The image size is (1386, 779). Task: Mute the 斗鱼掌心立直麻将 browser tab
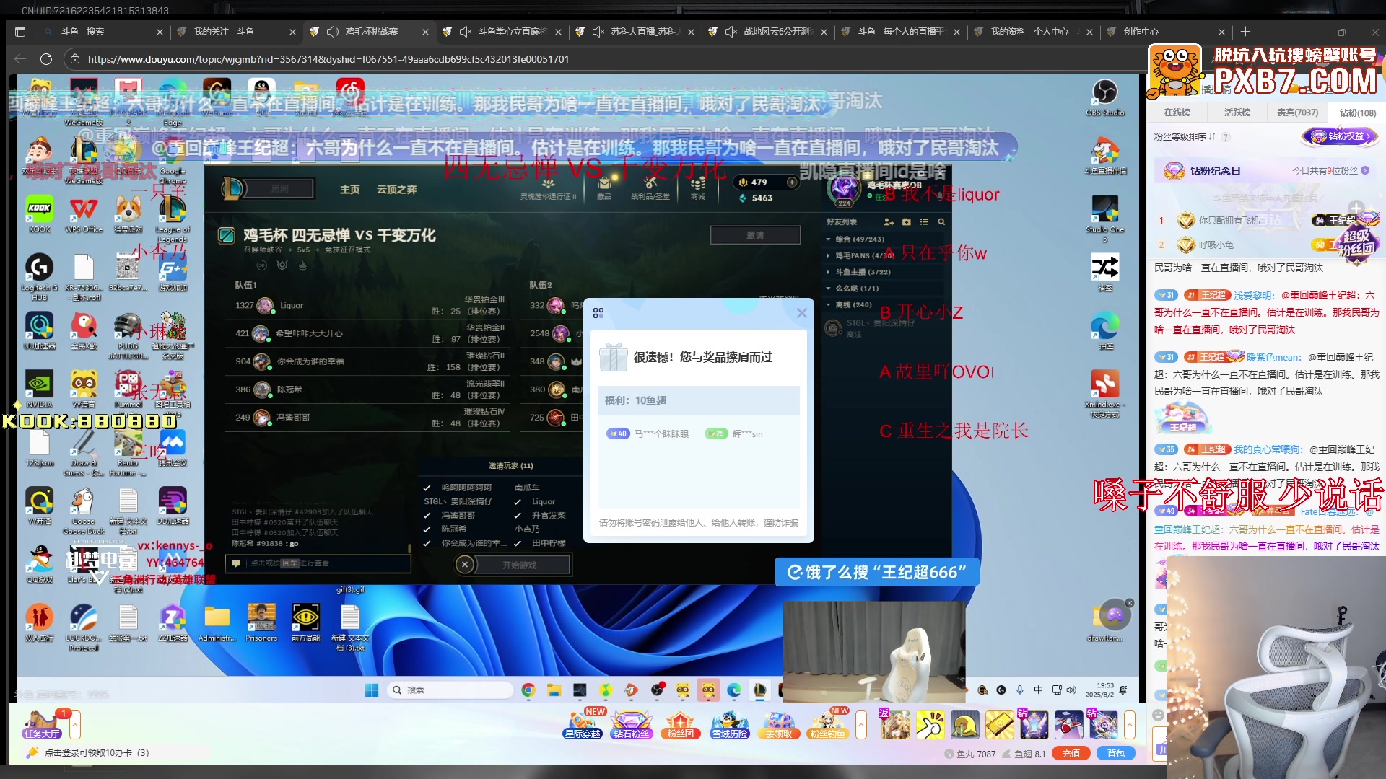pos(466,32)
